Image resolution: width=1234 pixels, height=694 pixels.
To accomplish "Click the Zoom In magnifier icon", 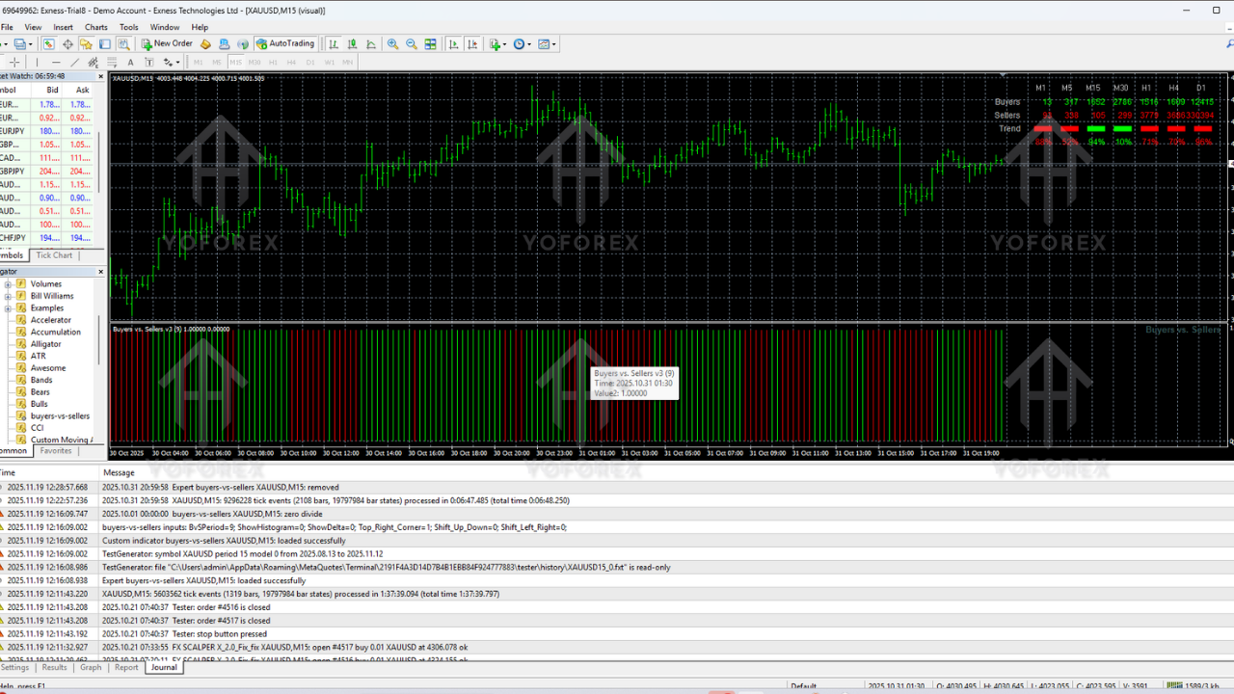I will click(392, 43).
